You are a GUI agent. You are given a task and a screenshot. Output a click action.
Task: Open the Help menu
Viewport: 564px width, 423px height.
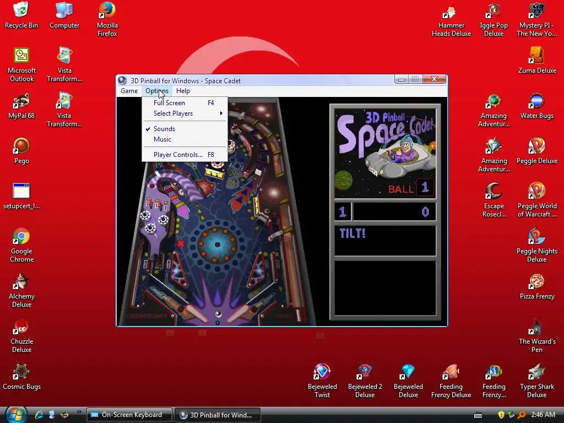(183, 91)
